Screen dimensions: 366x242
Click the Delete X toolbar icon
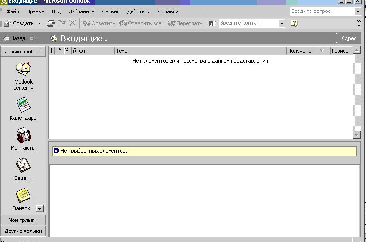73,23
